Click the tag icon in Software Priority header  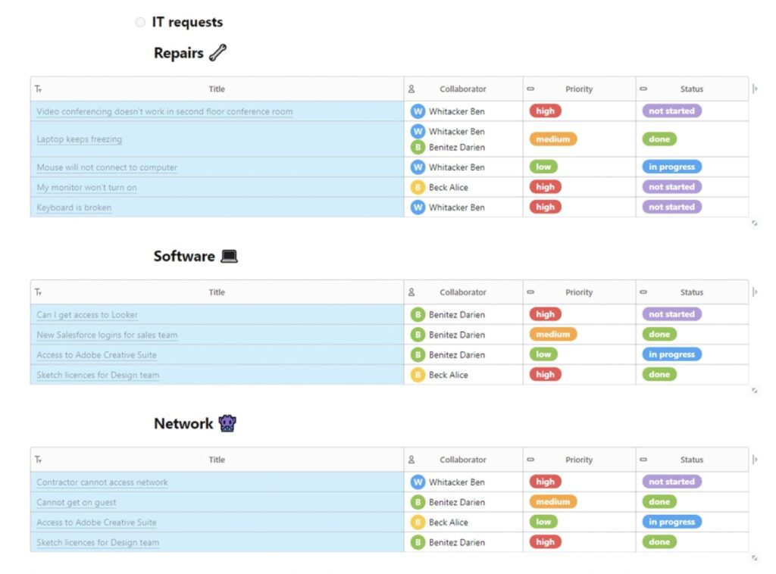point(530,292)
